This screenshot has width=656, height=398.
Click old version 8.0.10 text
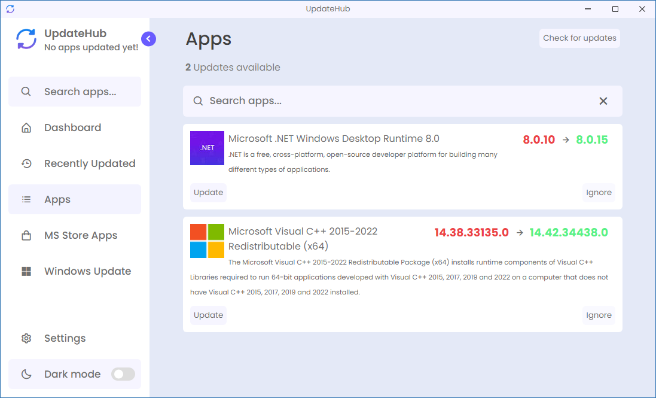539,140
